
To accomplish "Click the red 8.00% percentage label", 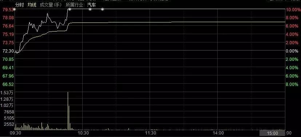I will [x=292, y=18].
